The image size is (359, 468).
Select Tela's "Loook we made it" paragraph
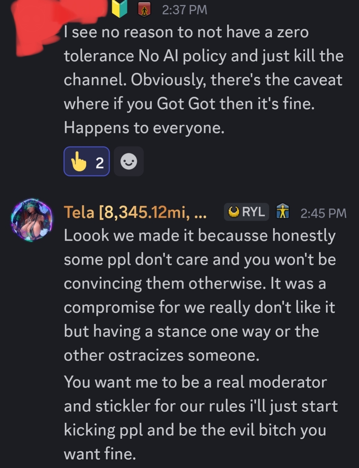tap(199, 283)
